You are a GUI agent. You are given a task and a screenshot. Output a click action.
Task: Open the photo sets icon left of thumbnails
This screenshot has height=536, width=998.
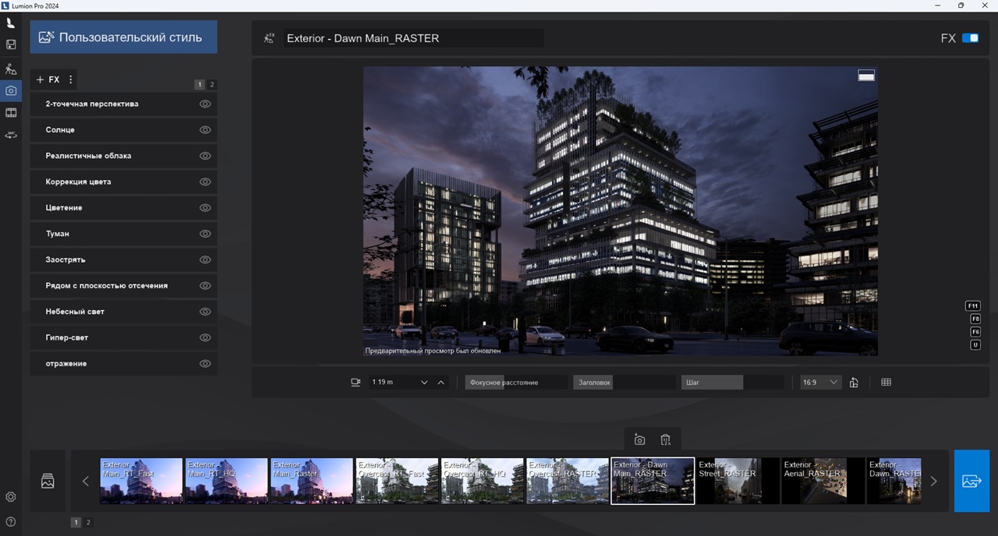click(48, 481)
